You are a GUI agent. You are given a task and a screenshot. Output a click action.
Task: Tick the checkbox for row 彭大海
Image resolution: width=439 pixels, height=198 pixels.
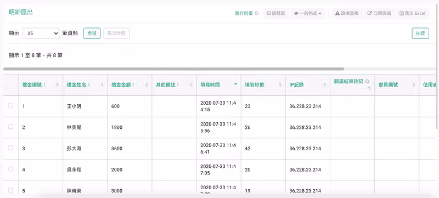10,148
